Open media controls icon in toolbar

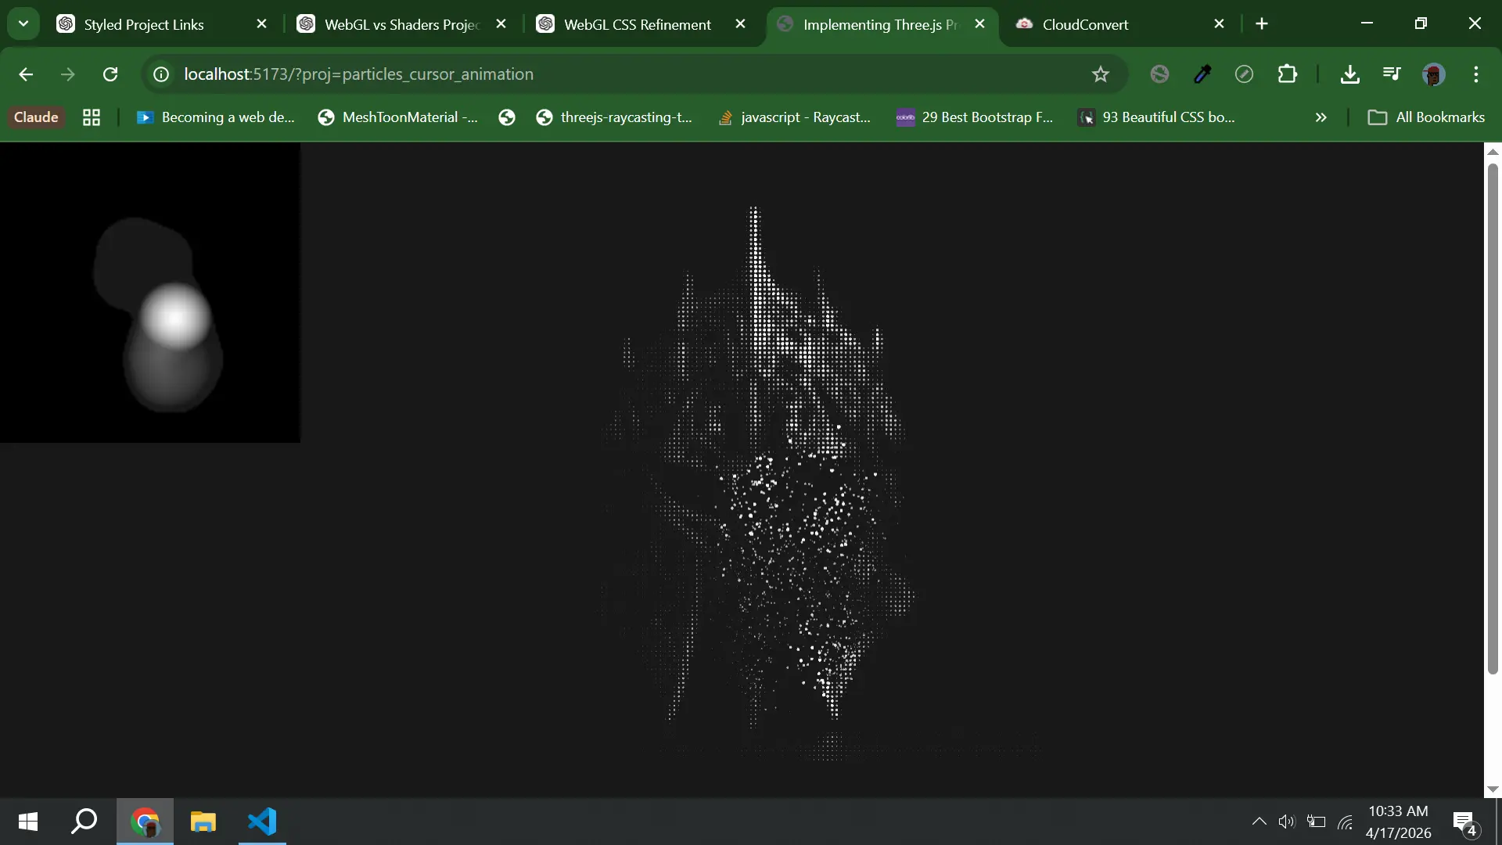(1392, 74)
